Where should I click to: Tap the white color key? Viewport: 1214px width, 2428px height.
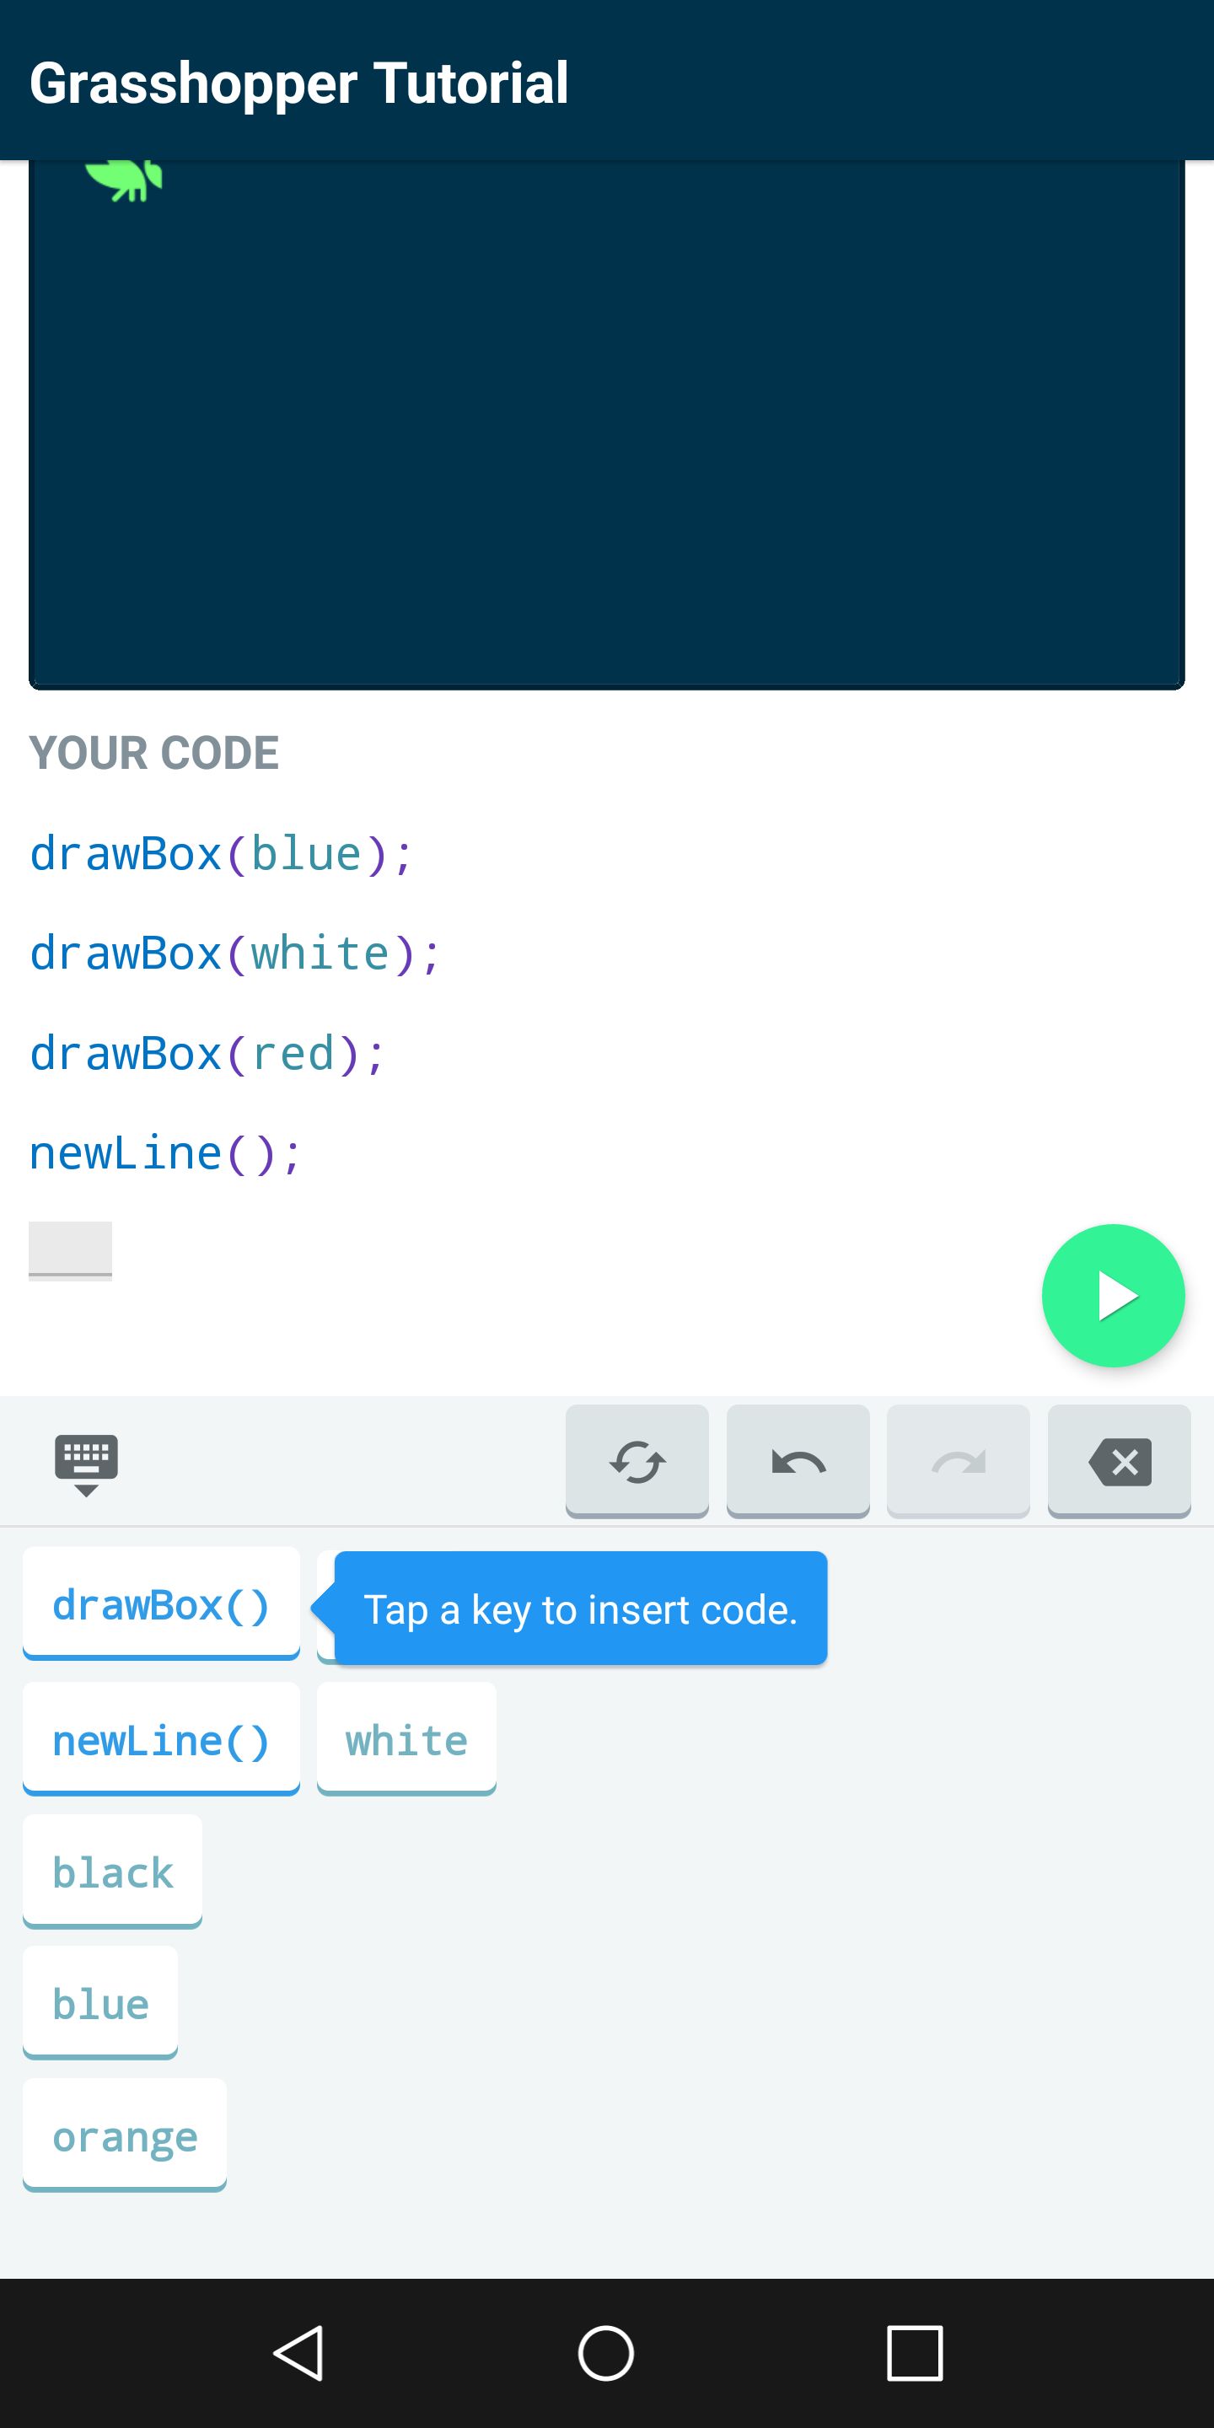406,1739
